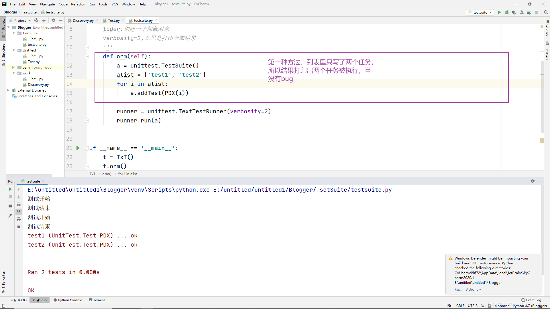This screenshot has width=550, height=309.
Task: Click the TsetSuite breadcrumb
Action: (x=29, y=12)
